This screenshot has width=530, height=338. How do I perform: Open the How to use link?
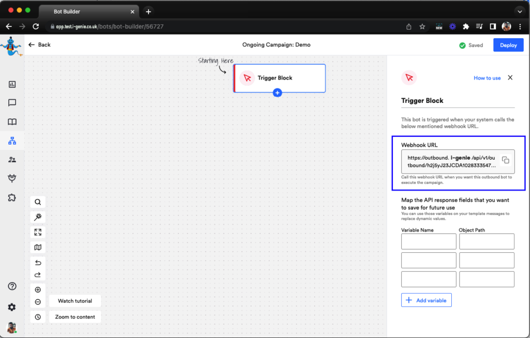(487, 78)
